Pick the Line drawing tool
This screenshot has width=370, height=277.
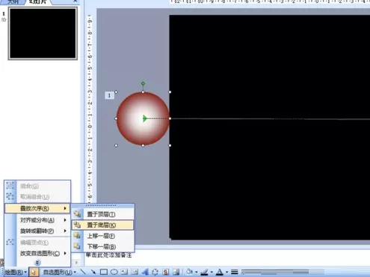[x=83, y=272]
